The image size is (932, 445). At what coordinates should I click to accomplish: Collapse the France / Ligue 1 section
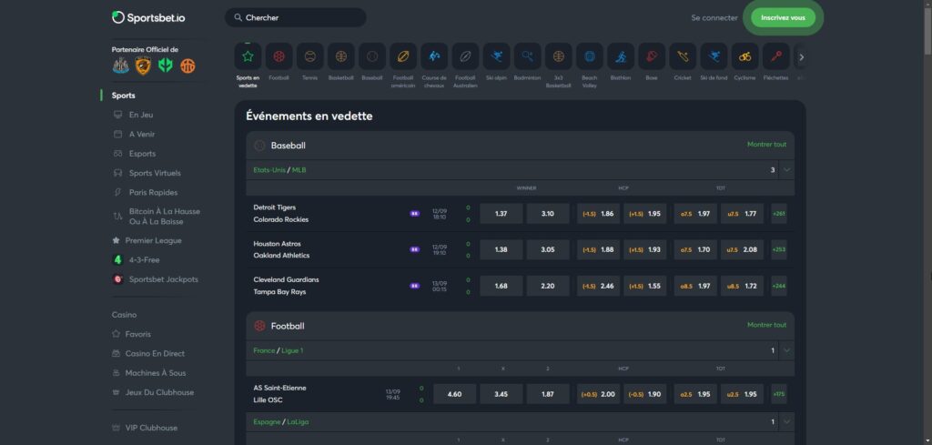coord(786,350)
